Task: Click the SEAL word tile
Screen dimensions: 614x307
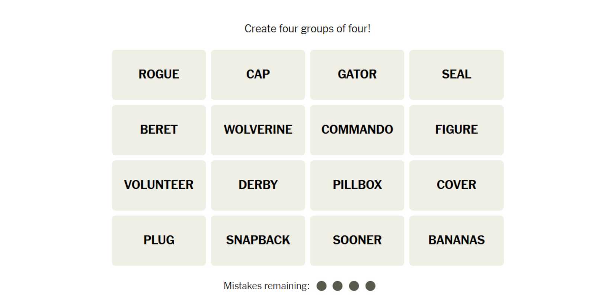Action: click(x=456, y=75)
